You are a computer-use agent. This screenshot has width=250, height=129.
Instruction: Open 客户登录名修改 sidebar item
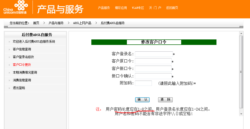tap(24, 57)
